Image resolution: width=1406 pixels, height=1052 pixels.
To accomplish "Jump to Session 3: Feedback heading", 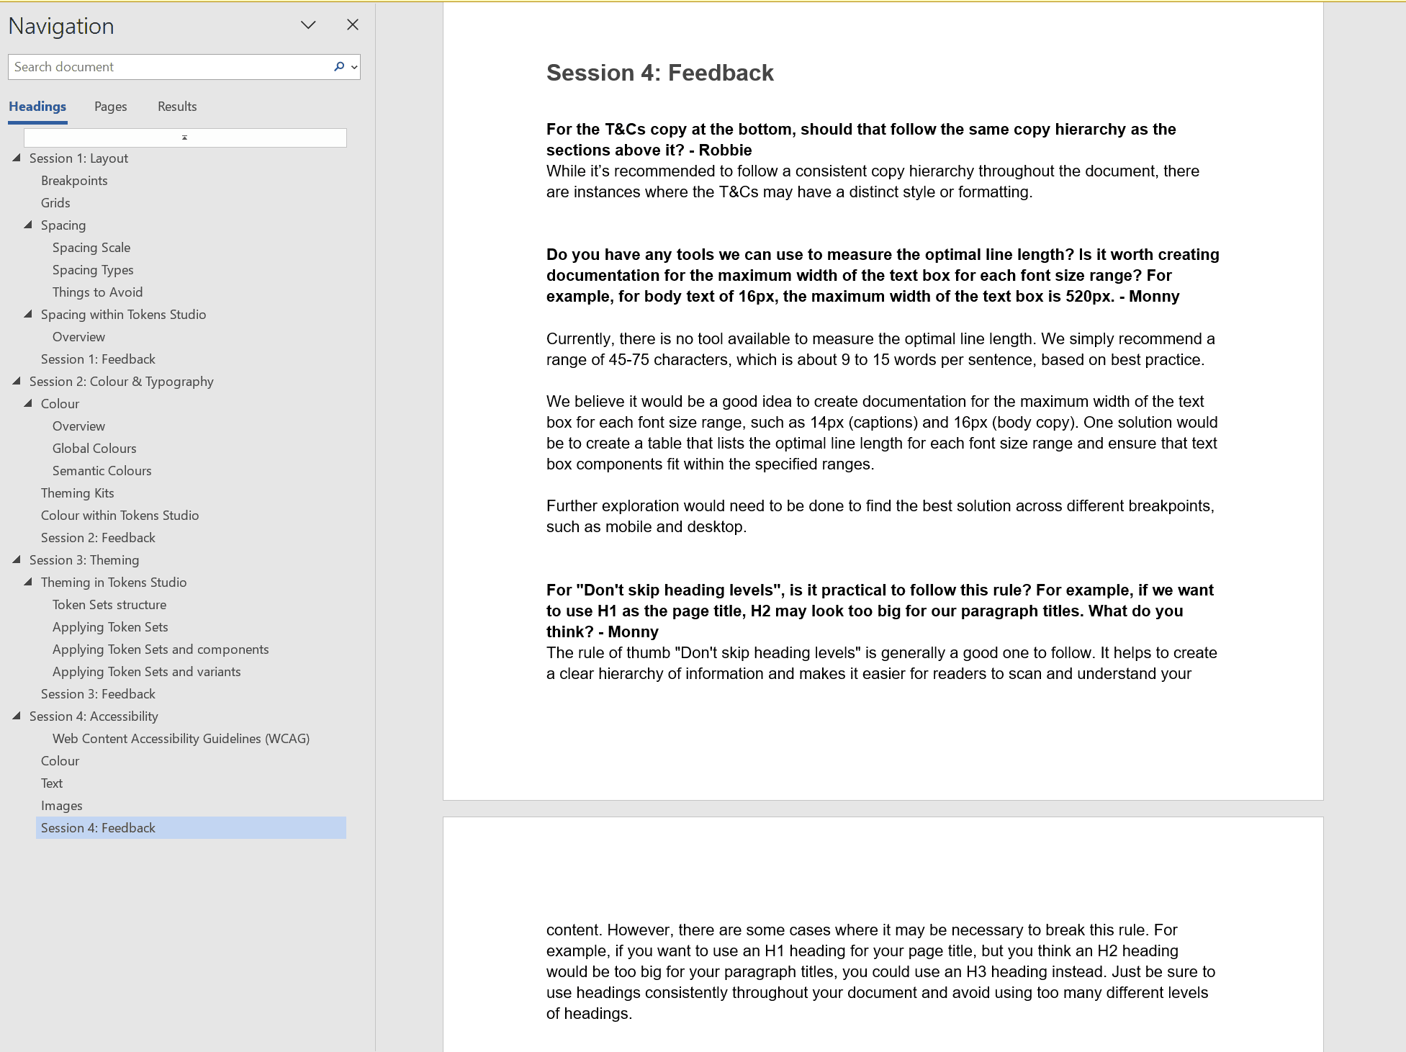I will 98,694.
